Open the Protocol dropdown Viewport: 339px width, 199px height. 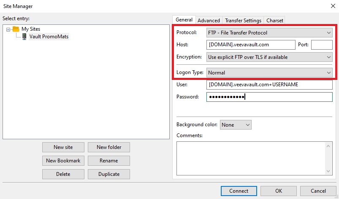click(x=269, y=32)
